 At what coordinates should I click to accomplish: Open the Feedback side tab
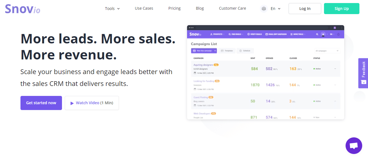[363, 73]
